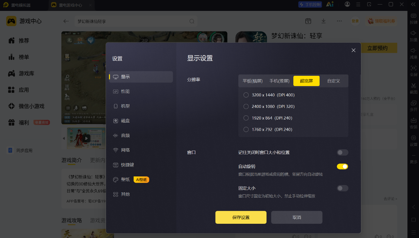Click the 手机控制 phone control button
This screenshot has width=419, height=238.
tap(310, 4)
